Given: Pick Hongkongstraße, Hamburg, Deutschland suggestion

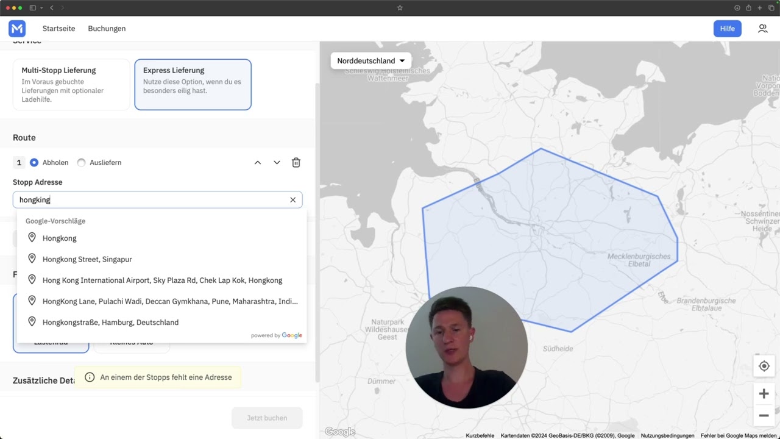Looking at the screenshot, I should tap(161, 322).
